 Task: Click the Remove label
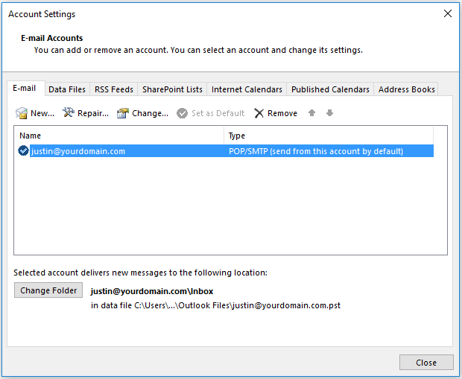pyautogui.click(x=282, y=113)
